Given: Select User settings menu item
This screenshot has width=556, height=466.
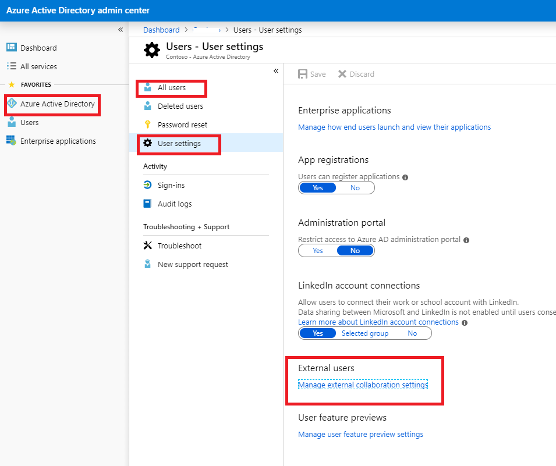Looking at the screenshot, I should tap(179, 144).
